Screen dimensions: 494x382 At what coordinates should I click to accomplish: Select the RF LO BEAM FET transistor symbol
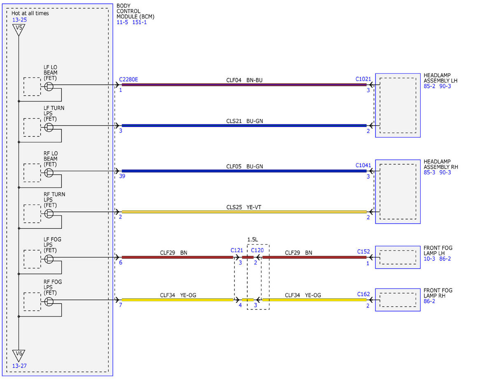(49, 172)
